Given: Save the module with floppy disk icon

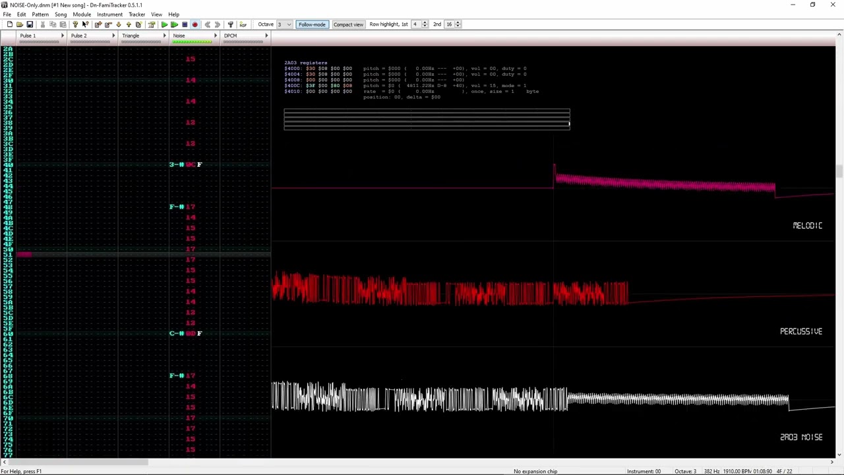Looking at the screenshot, I should pyautogui.click(x=30, y=24).
